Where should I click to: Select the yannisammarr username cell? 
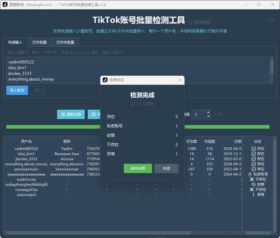26,169
